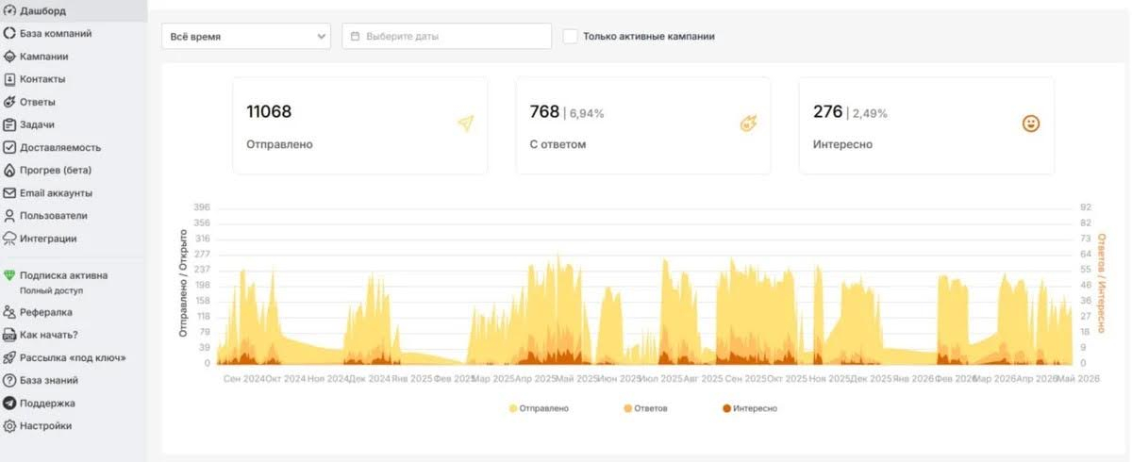Click Подписка активна status text
The width and height of the screenshot is (1132, 462).
63,275
